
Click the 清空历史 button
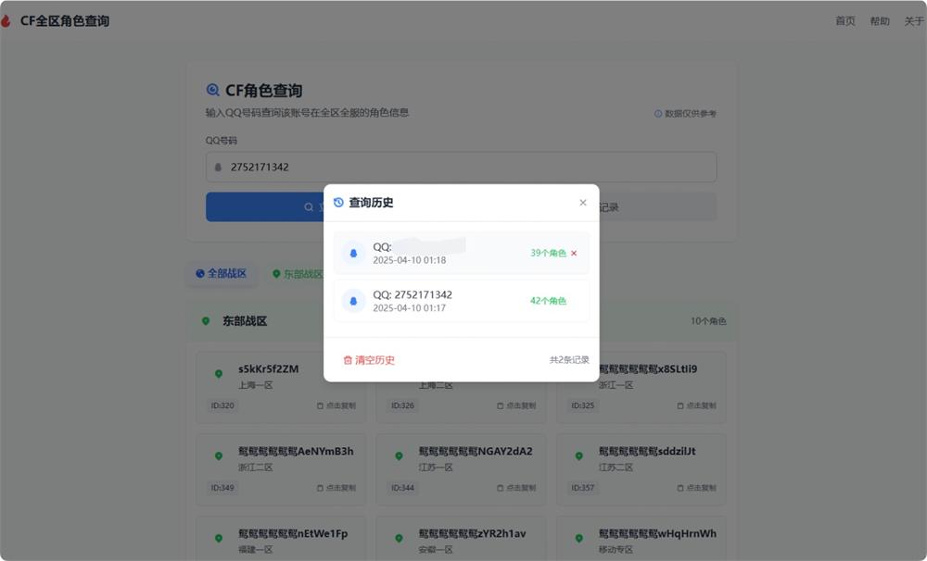point(369,359)
